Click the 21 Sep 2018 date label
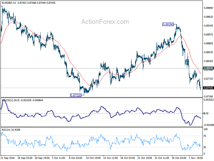This screenshot has height=161, width=214. [8, 158]
